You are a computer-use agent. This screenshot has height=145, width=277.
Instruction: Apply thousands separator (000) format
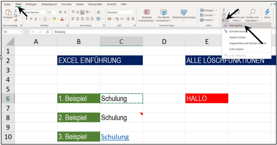[122, 19]
